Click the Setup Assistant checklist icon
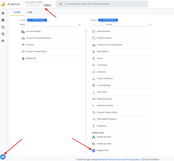Viewport: 174px width, 161px height. click(94, 31)
